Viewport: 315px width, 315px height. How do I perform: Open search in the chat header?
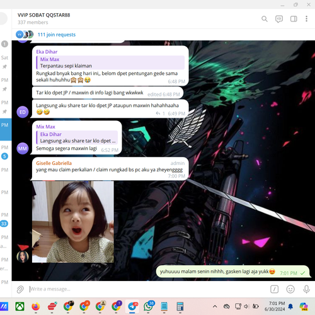coord(265,19)
